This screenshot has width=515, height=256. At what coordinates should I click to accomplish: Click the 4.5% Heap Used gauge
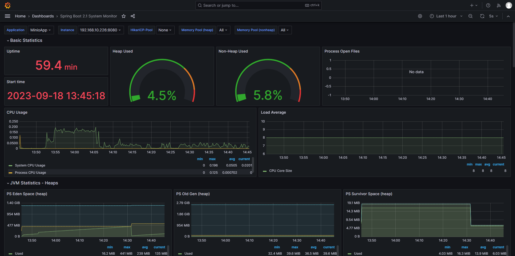[162, 80]
